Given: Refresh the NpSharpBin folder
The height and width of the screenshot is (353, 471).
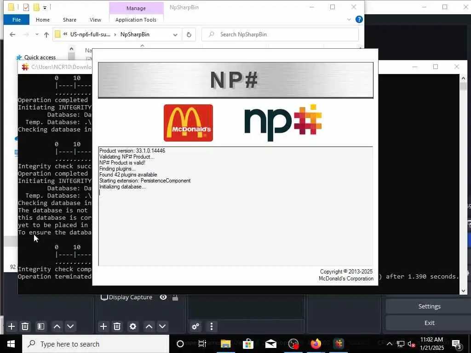Looking at the screenshot, I should 189,34.
